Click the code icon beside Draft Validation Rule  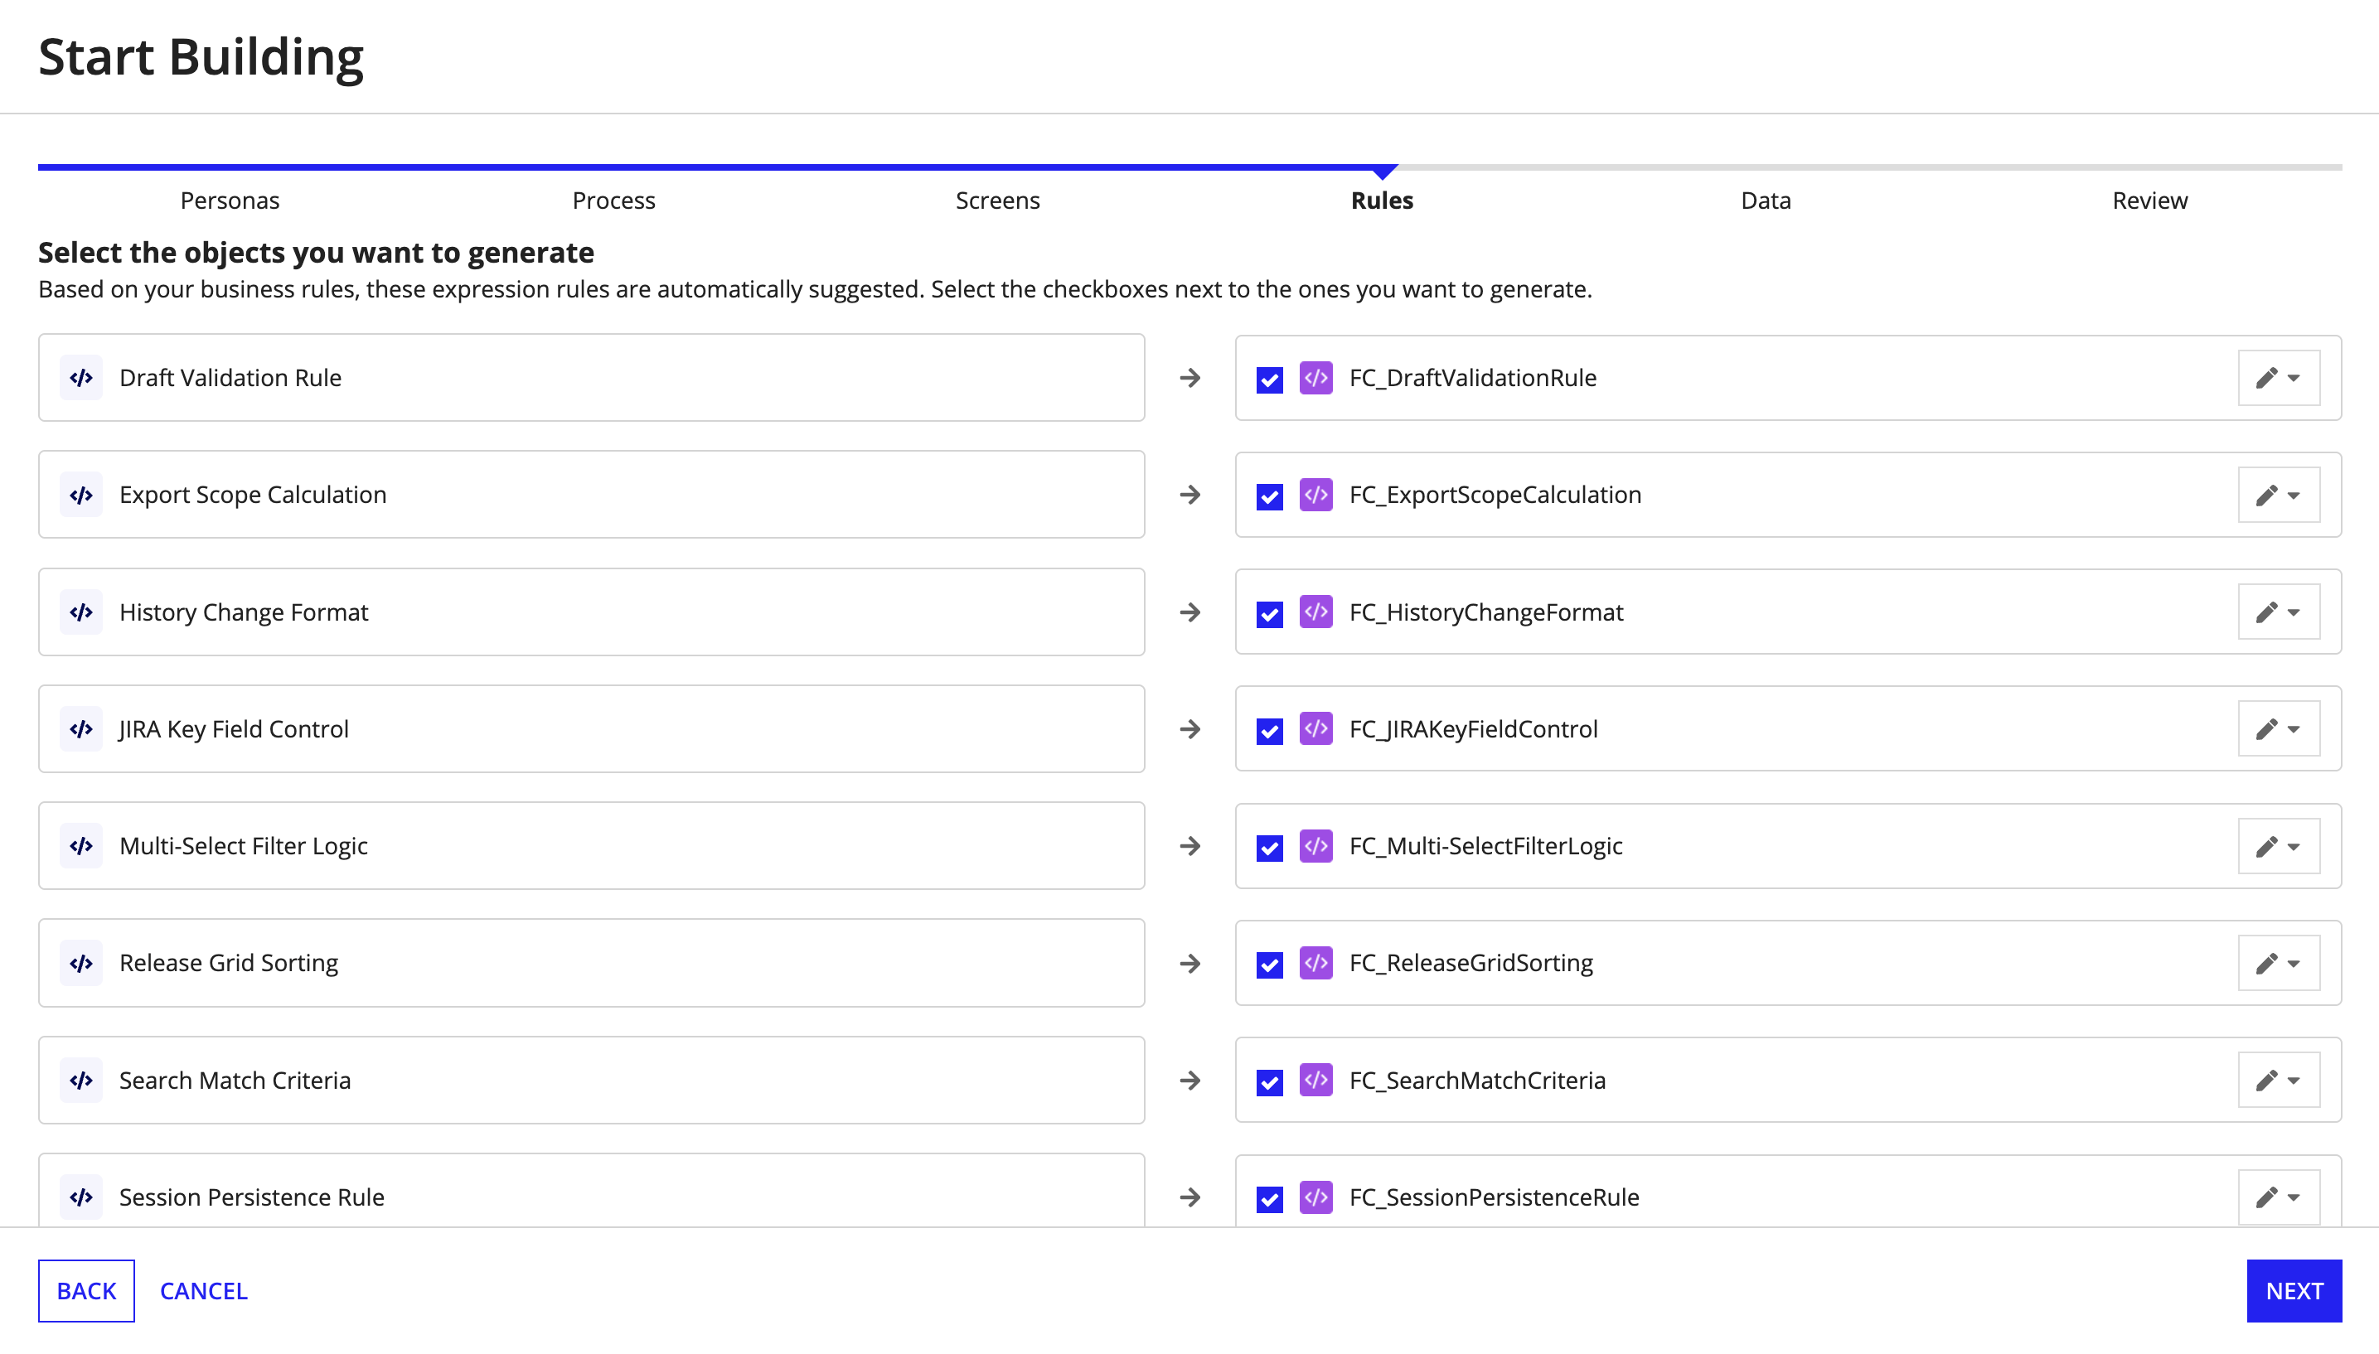pos(81,378)
